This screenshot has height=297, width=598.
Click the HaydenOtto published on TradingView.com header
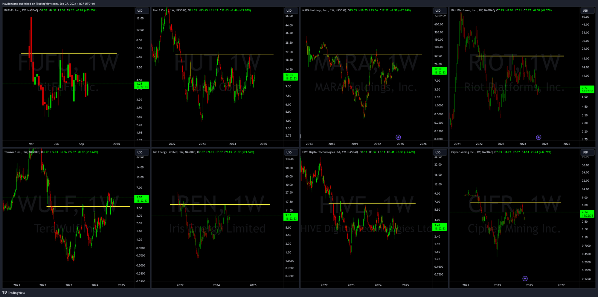48,4
